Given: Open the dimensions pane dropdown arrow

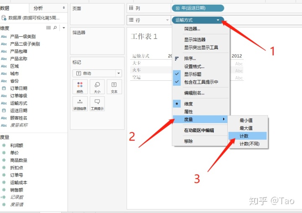Looking at the screenshot, I should [x=64, y=28].
